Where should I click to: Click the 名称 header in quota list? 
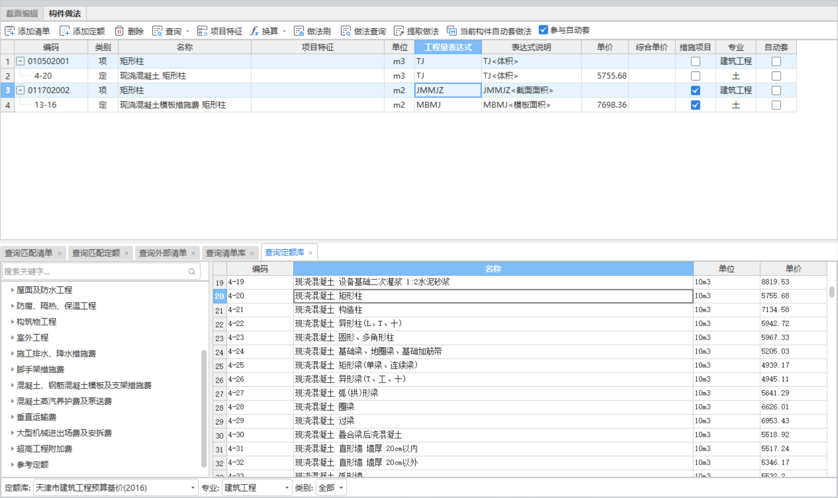493,269
